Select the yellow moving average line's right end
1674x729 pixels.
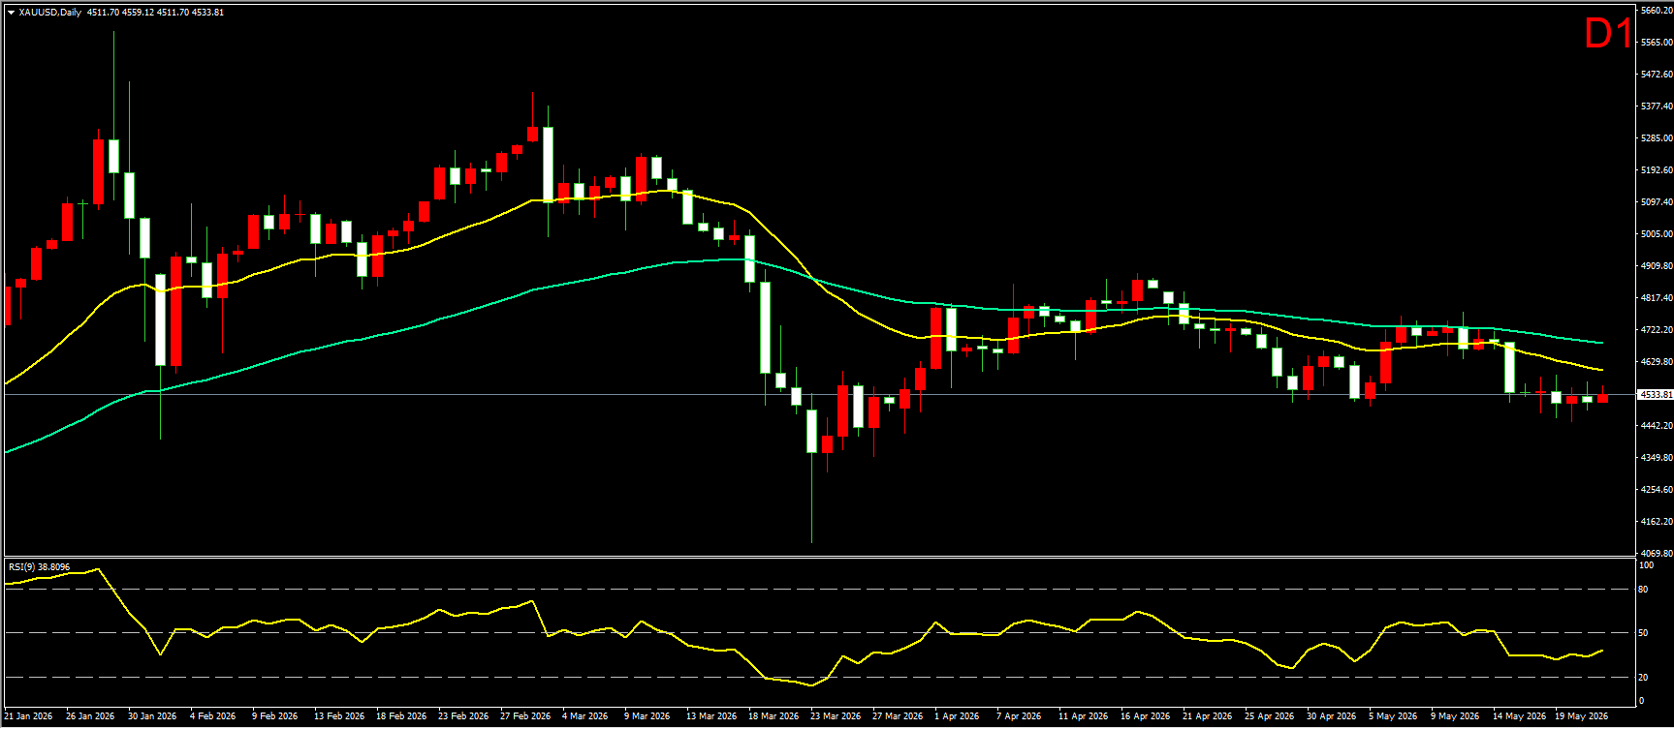[x=1600, y=370]
